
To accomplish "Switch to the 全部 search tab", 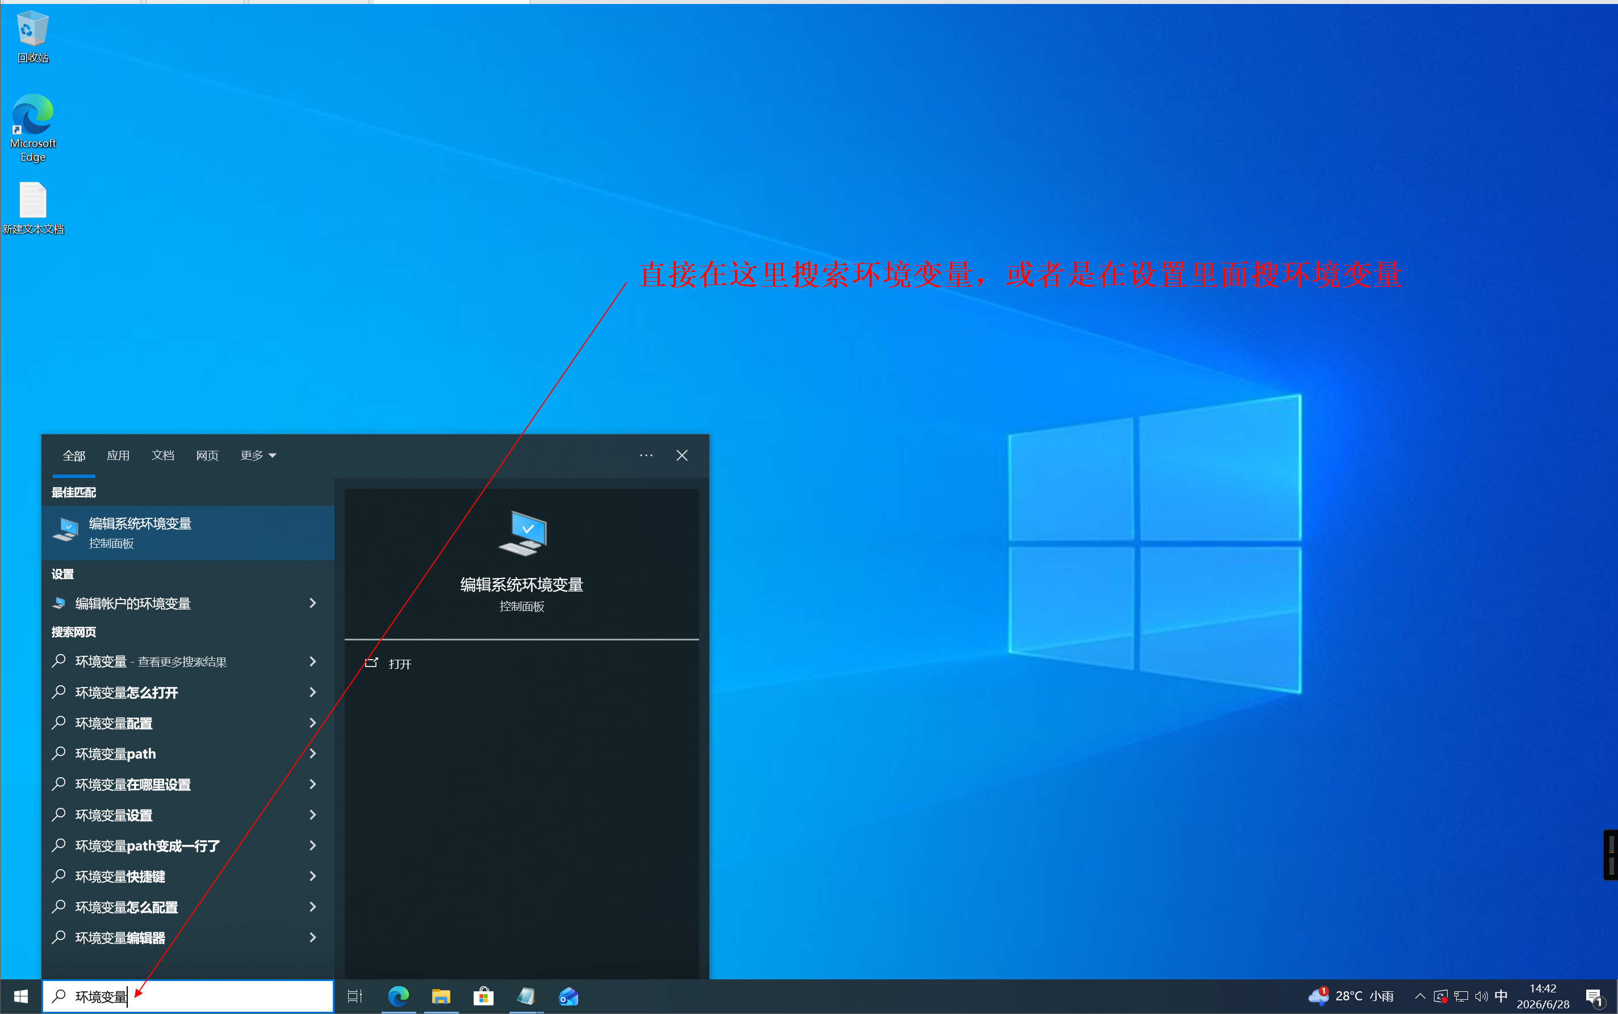I will (x=74, y=456).
